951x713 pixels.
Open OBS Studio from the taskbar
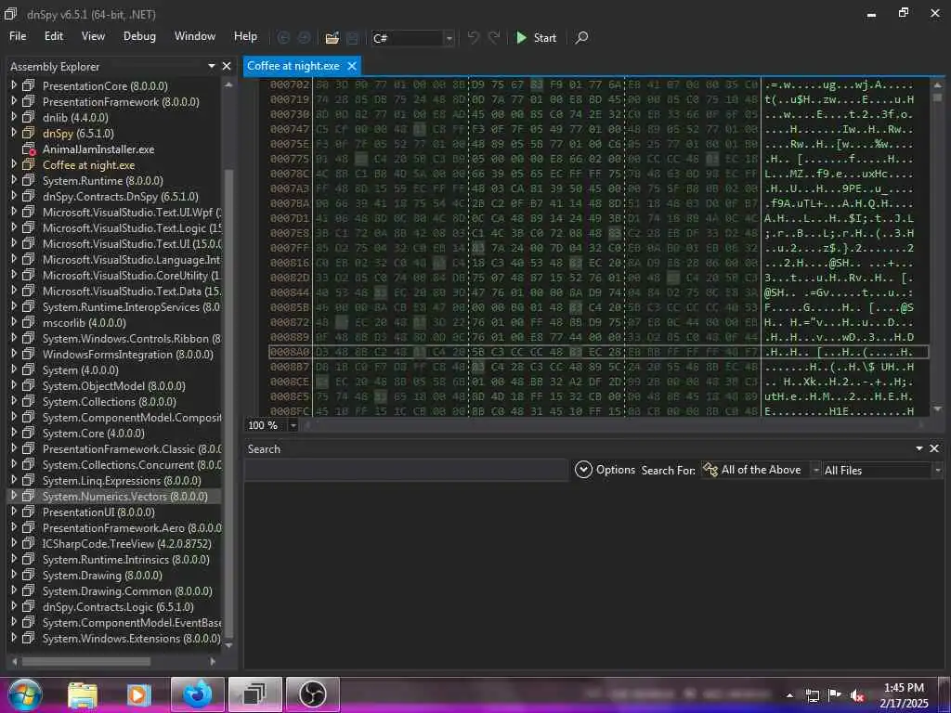pos(312,694)
